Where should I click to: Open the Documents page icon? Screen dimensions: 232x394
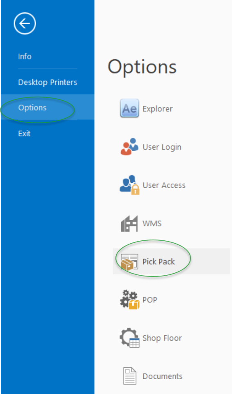pyautogui.click(x=130, y=376)
